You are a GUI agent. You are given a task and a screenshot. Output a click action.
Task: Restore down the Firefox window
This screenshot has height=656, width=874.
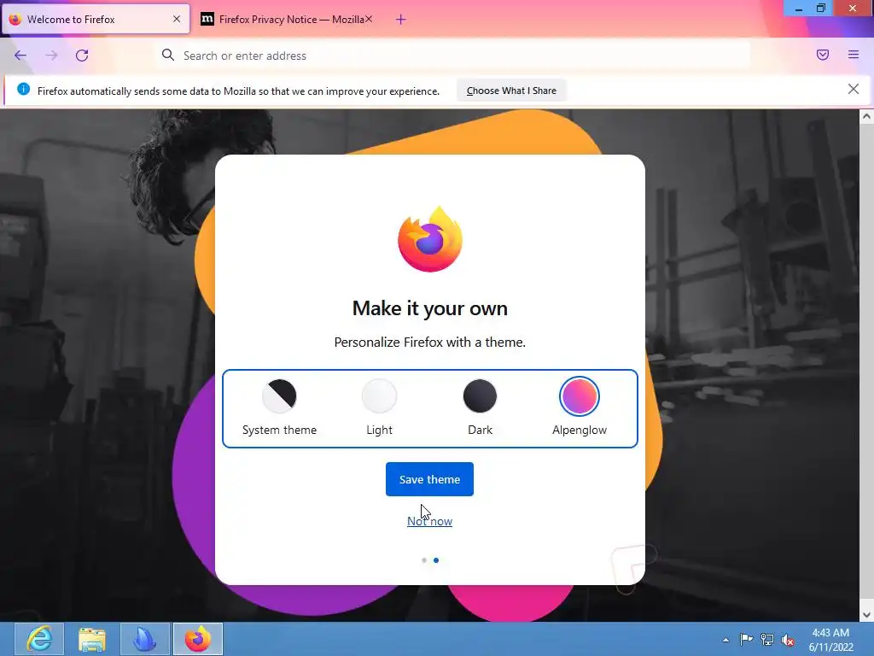pyautogui.click(x=820, y=8)
